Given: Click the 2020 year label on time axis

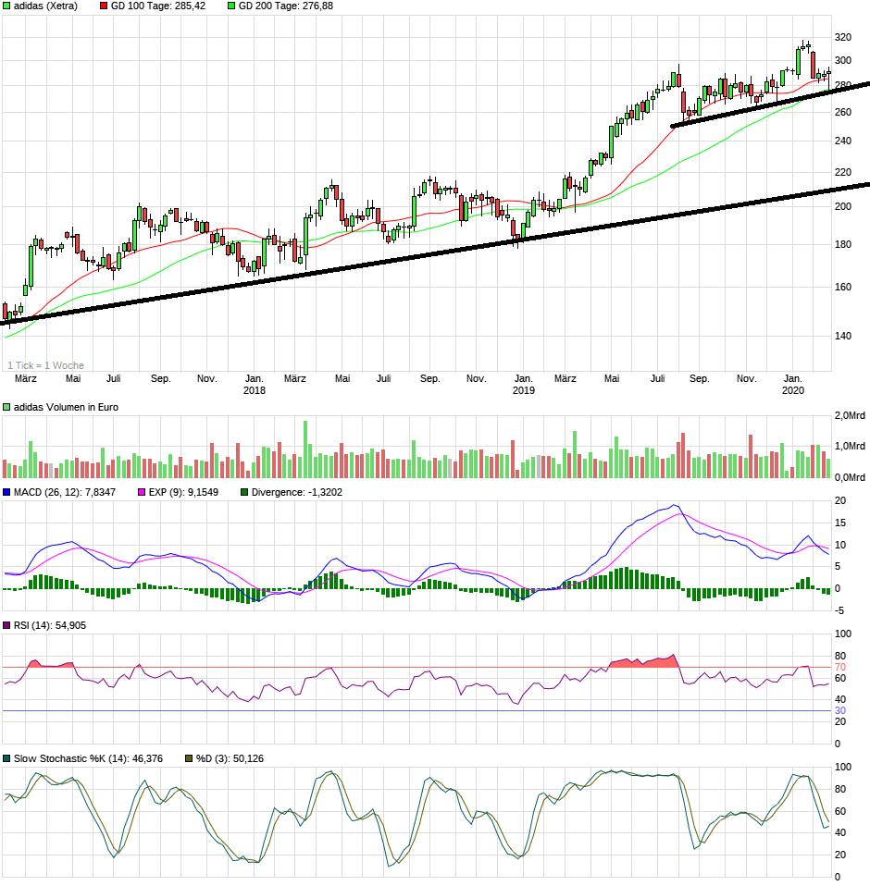Looking at the screenshot, I should (x=792, y=390).
